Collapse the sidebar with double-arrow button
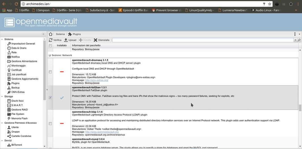The height and width of the screenshot is (149, 302). pyautogui.click(x=43, y=34)
